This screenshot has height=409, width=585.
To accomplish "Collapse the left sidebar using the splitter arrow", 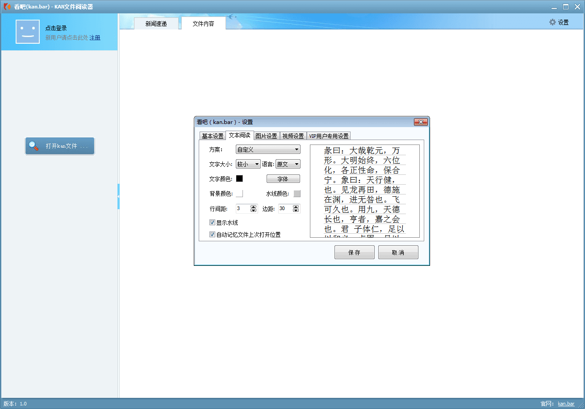I will pos(118,196).
